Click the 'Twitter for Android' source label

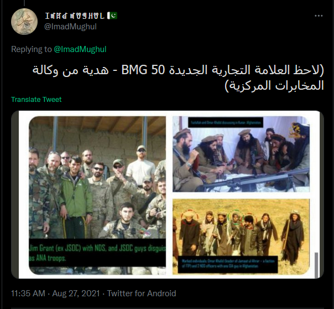click(142, 293)
